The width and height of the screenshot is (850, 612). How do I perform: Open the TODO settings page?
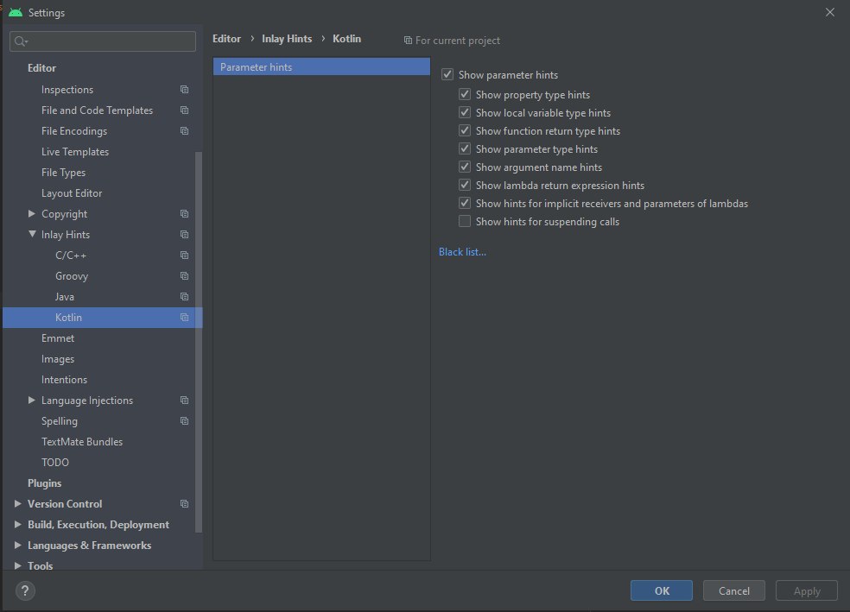54,463
